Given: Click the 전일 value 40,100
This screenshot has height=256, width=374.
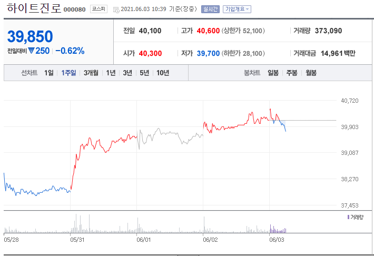Looking at the screenshot, I should [x=150, y=31].
